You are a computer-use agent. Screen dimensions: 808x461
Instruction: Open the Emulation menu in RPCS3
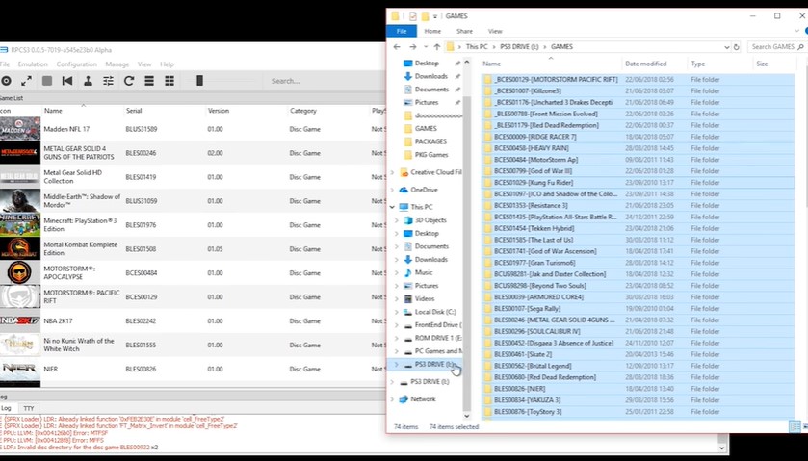[33, 64]
